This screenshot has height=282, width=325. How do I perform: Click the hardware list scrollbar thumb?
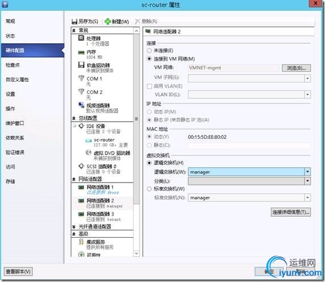point(136,119)
